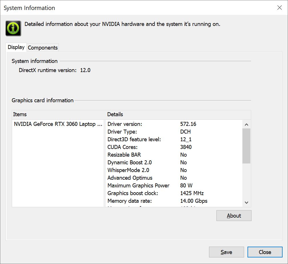Image resolution: width=288 pixels, height=264 pixels.
Task: Click the Details column header
Action: tap(115, 114)
